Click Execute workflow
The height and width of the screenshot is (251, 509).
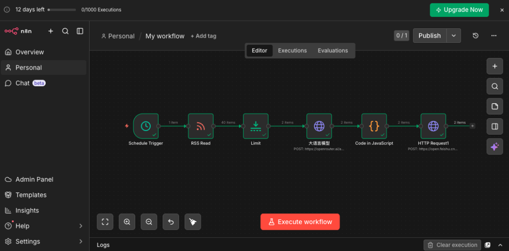[300, 222]
